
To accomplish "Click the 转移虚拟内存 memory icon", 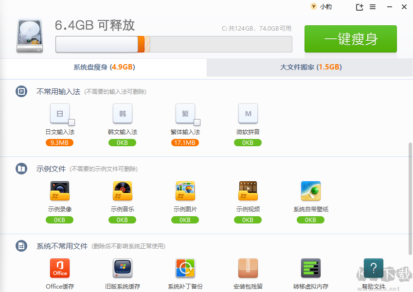I will click(311, 268).
